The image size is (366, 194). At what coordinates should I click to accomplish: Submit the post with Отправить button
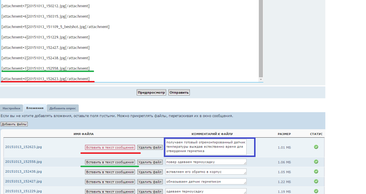point(179,93)
